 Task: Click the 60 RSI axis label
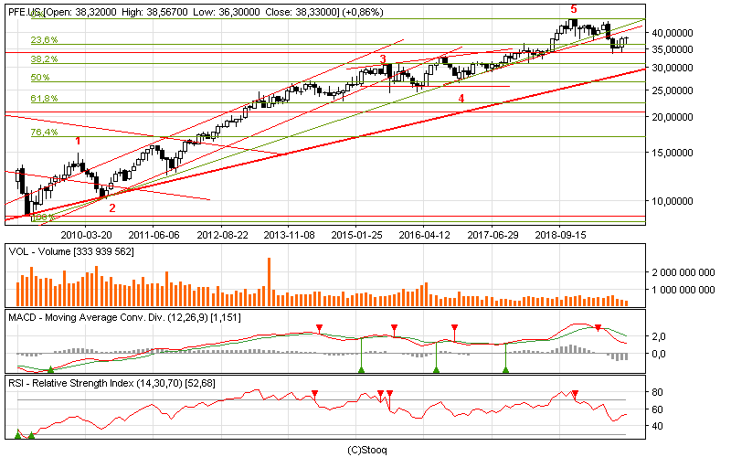click(657, 409)
